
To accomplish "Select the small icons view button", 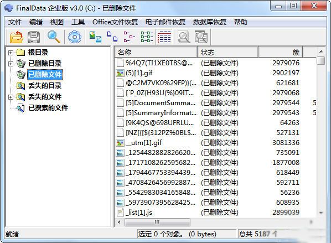I will (112, 37).
